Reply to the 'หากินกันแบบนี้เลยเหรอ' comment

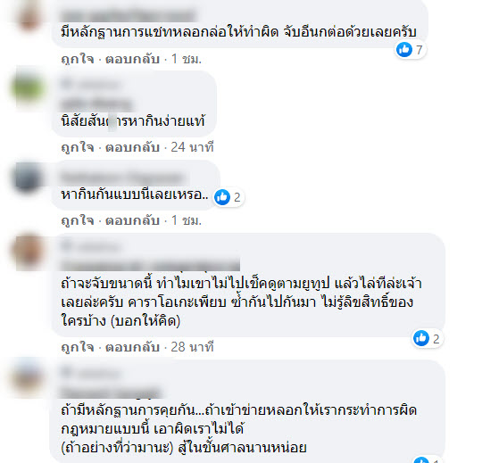click(132, 220)
